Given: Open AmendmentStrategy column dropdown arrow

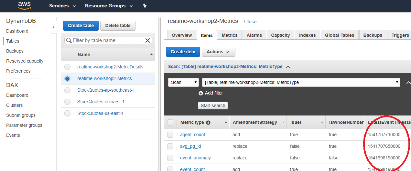Looking at the screenshot, I should (x=284, y=123).
